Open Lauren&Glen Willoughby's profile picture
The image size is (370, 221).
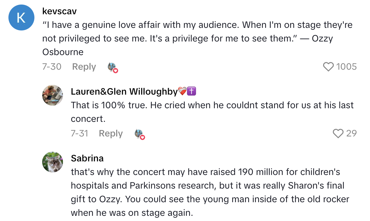click(53, 95)
